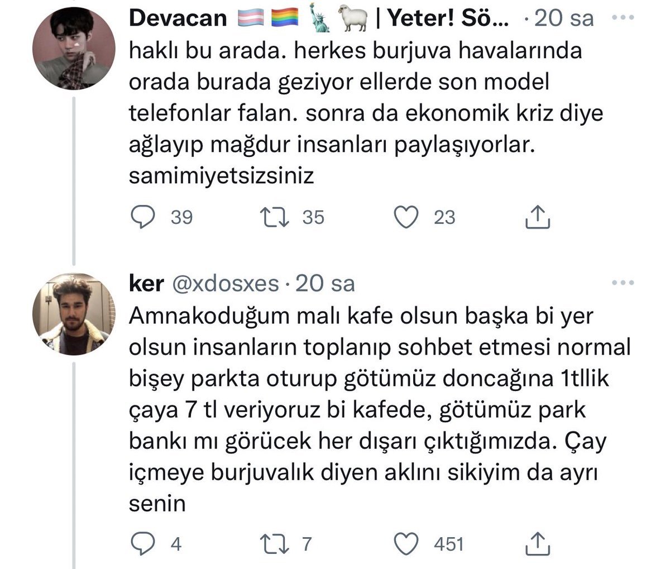Screen dimensions: 670x569
Task: Retweet Devacan's tweet
Action: pyautogui.click(x=275, y=217)
